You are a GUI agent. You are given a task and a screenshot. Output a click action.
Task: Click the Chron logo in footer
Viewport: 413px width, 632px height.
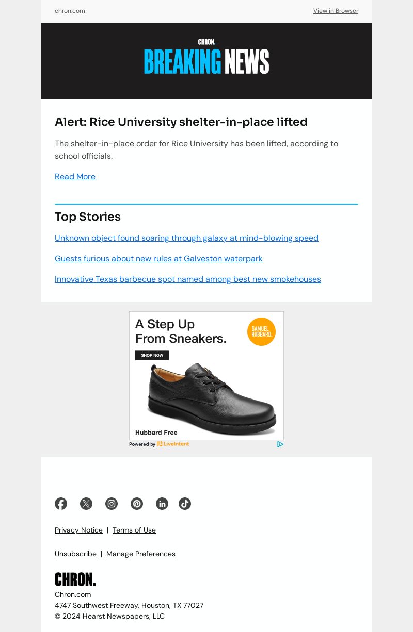click(75, 579)
